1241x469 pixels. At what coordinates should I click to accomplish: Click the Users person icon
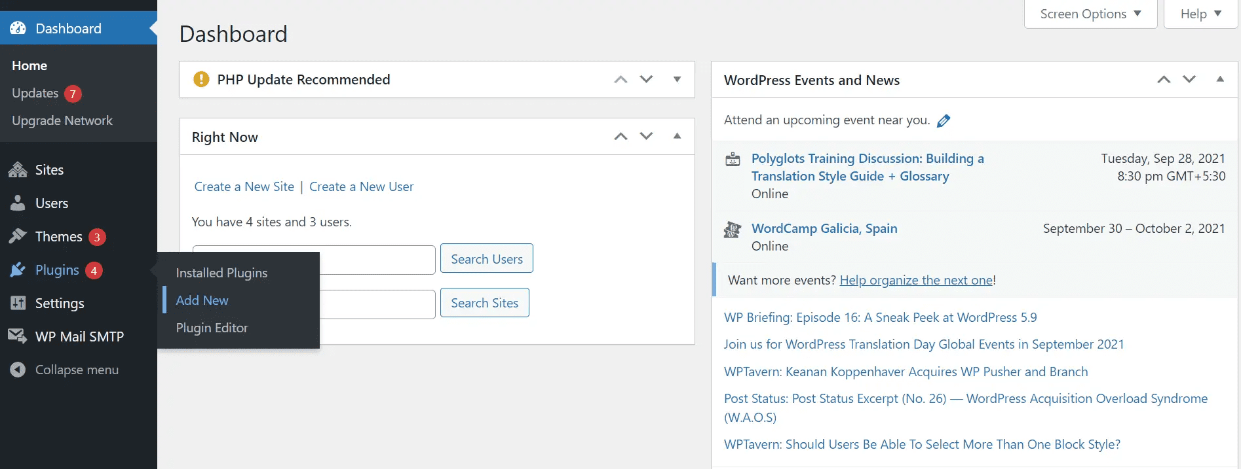[18, 203]
